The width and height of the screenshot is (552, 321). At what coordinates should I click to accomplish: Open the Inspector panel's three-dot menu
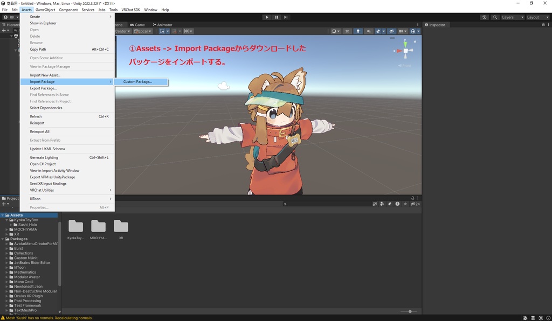pyautogui.click(x=548, y=25)
